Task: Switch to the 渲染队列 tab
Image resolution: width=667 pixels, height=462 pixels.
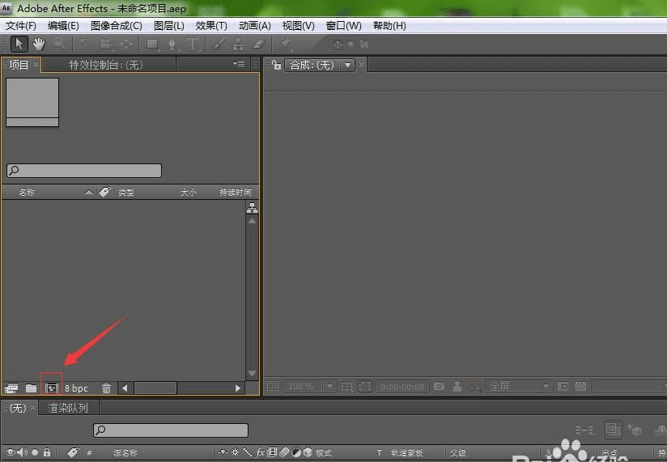Action: [x=68, y=408]
